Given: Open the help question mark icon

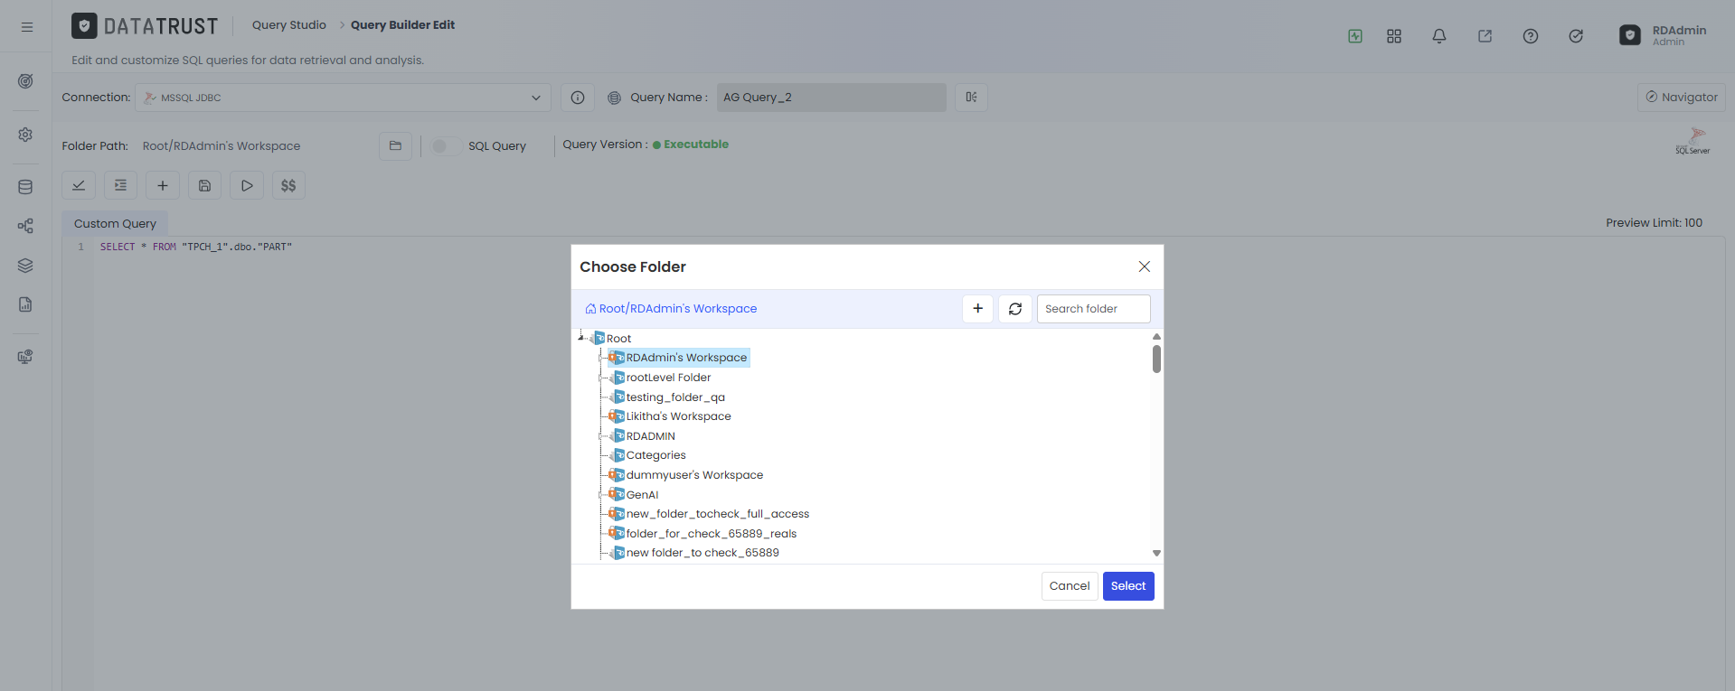Looking at the screenshot, I should [x=1531, y=36].
